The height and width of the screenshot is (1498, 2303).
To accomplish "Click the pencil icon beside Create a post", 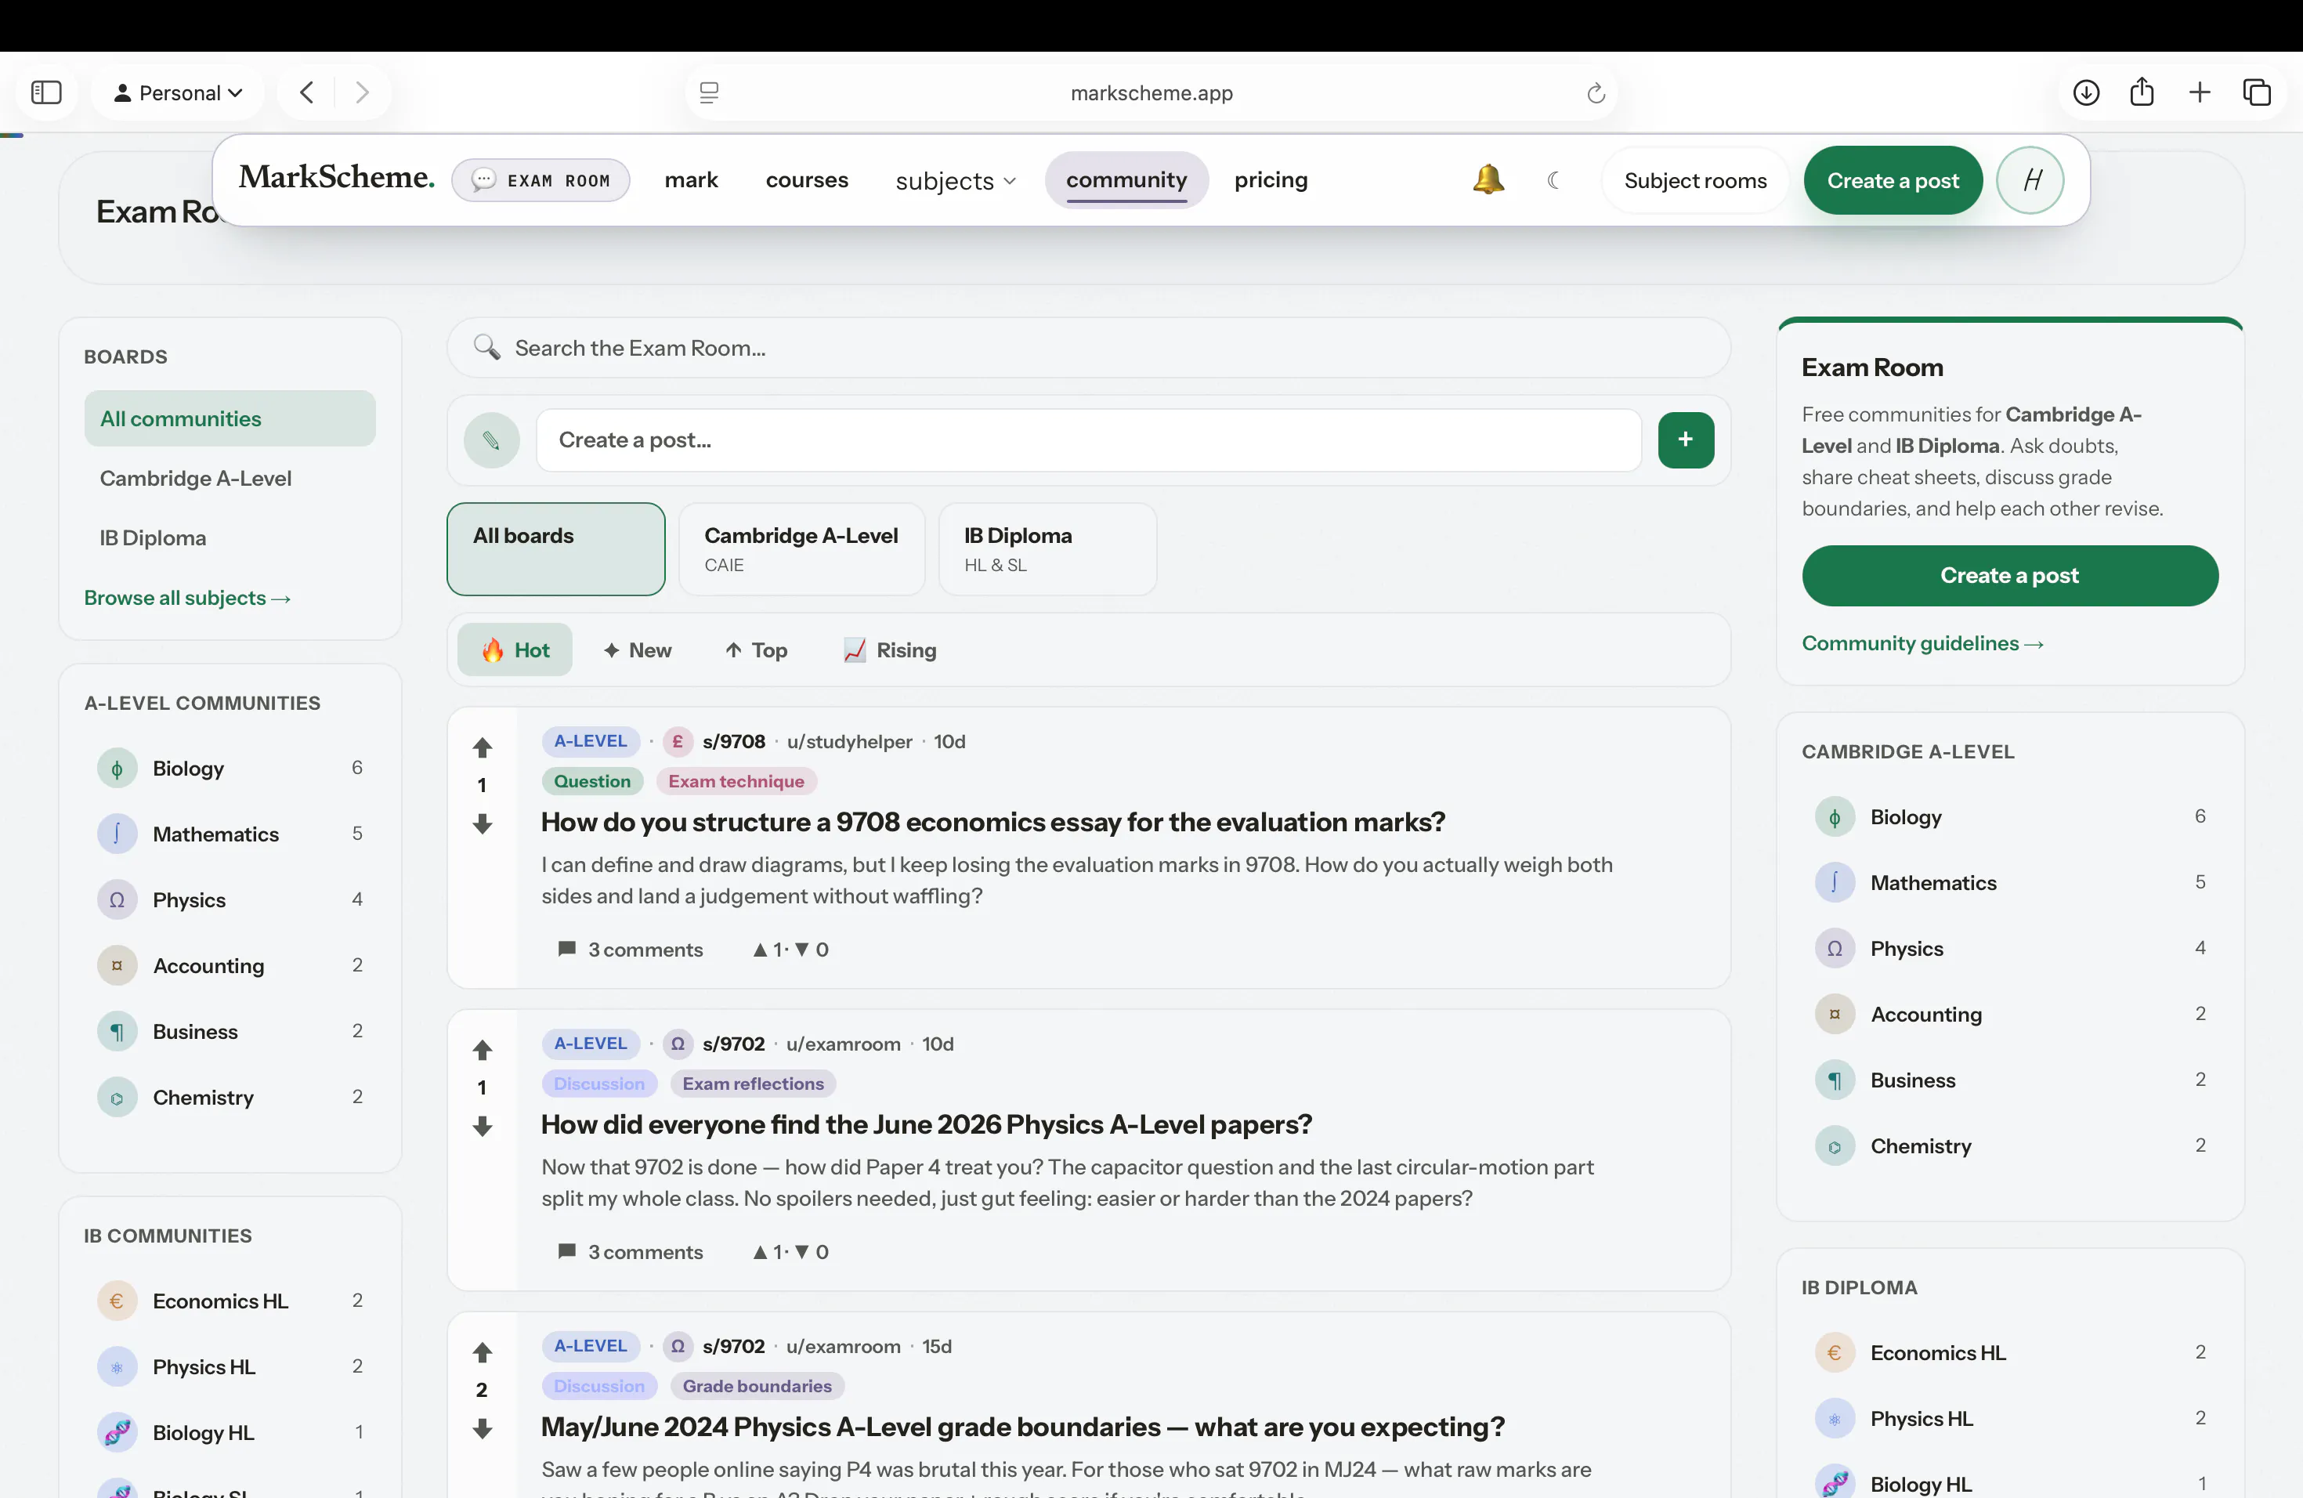I will 492,440.
